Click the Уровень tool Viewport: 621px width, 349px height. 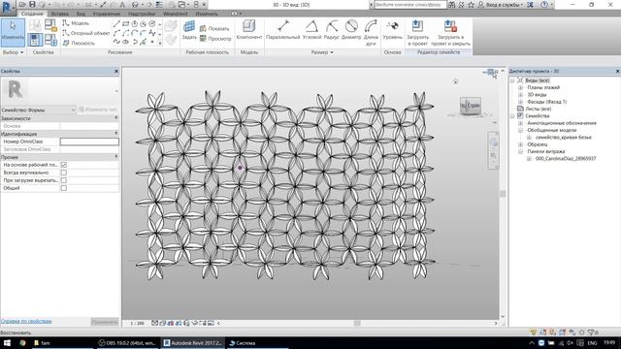(x=392, y=30)
